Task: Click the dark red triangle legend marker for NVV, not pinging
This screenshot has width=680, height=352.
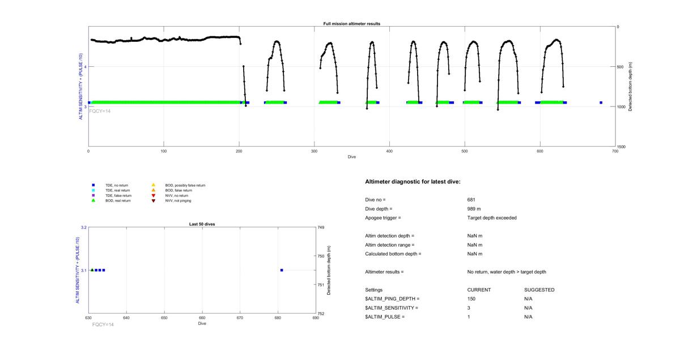Action: click(153, 200)
